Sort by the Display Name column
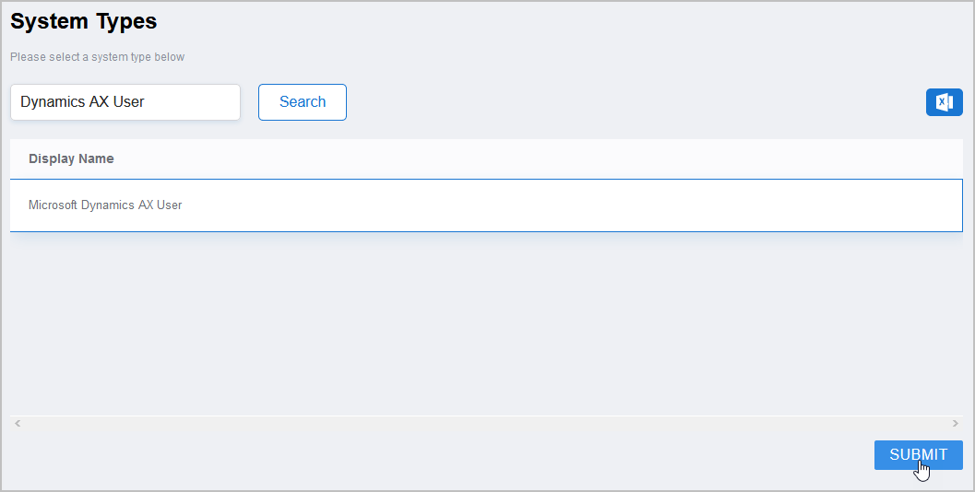975x492 pixels. pyautogui.click(x=71, y=158)
